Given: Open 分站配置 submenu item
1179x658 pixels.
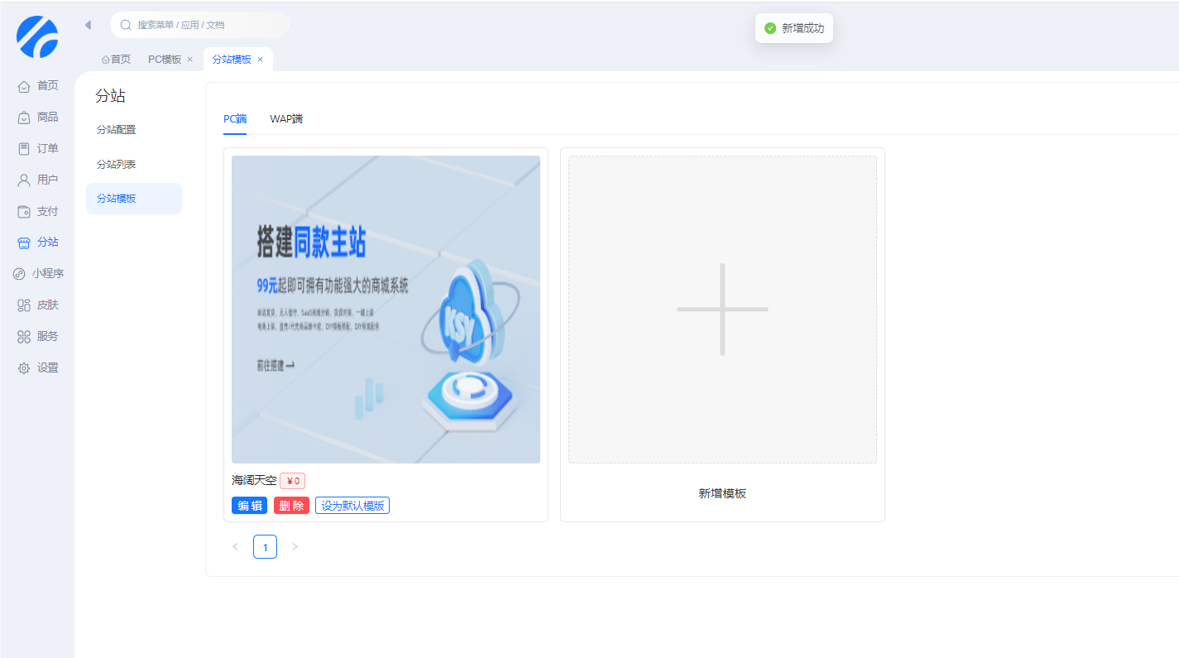Looking at the screenshot, I should [117, 130].
